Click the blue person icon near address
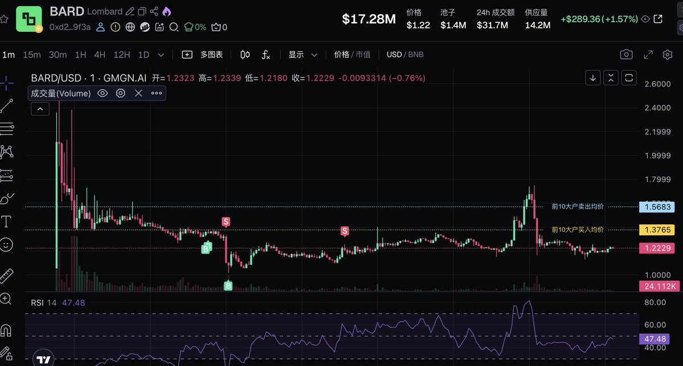 [x=101, y=27]
